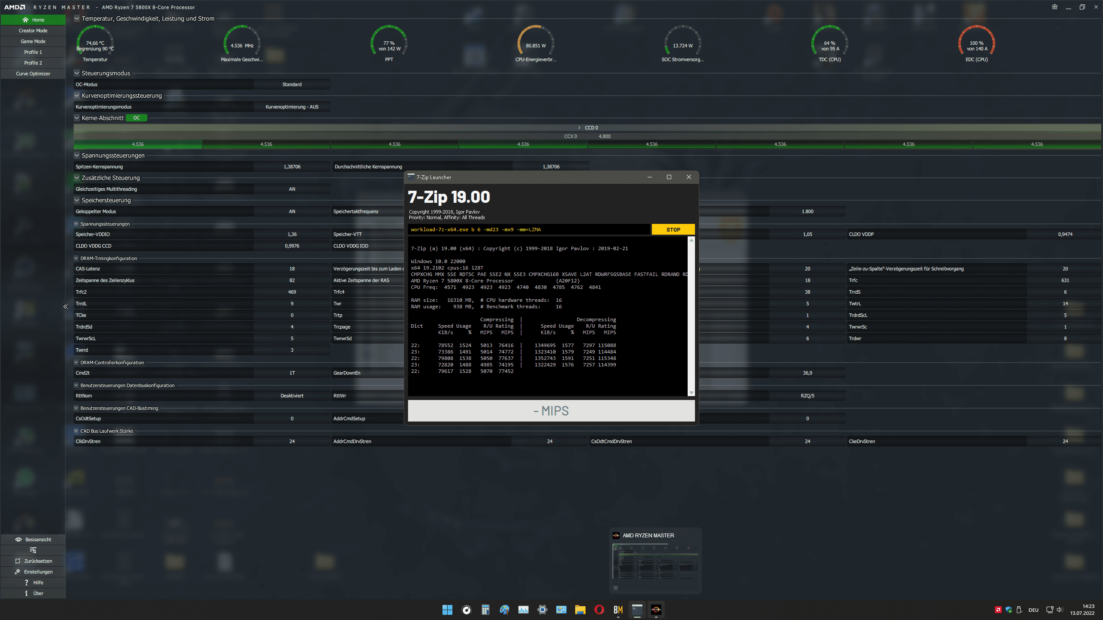Click the green OC badge next to Kerne-Abschnitt
The image size is (1103, 620).
137,118
